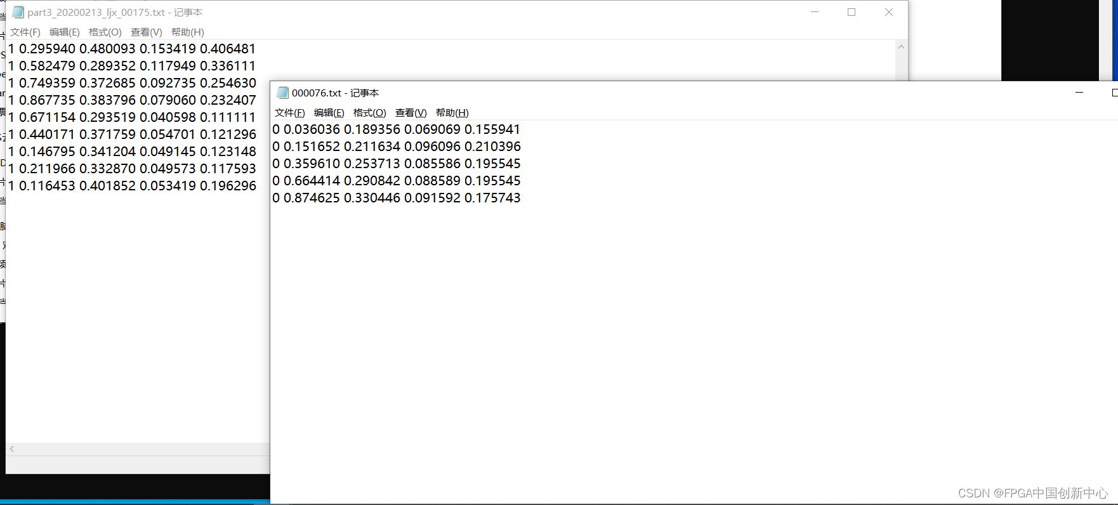Open 帮助(H) menu in part3_20200213 Notepad window
This screenshot has width=1118, height=505.
coord(188,32)
